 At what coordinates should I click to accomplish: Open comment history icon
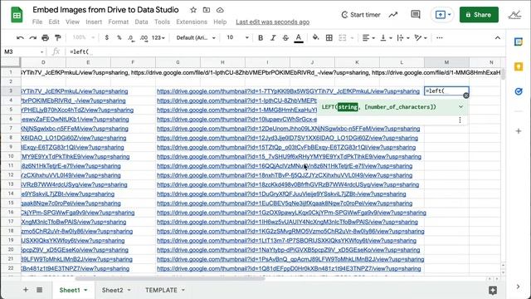coord(416,14)
